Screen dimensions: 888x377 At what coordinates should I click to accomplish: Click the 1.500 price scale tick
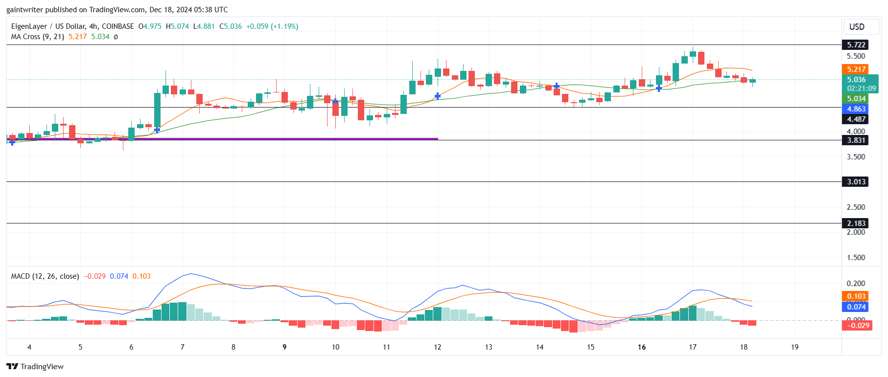[x=856, y=258]
